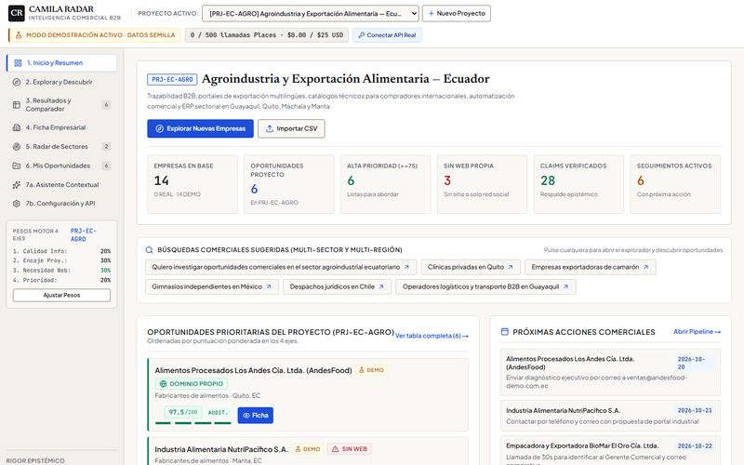Click the Claims Verificados stat card
This screenshot has height=465, width=744.
click(578, 184)
